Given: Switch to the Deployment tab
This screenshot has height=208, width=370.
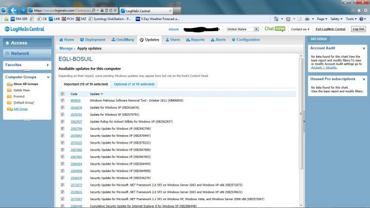Looking at the screenshot, I should (x=92, y=40).
